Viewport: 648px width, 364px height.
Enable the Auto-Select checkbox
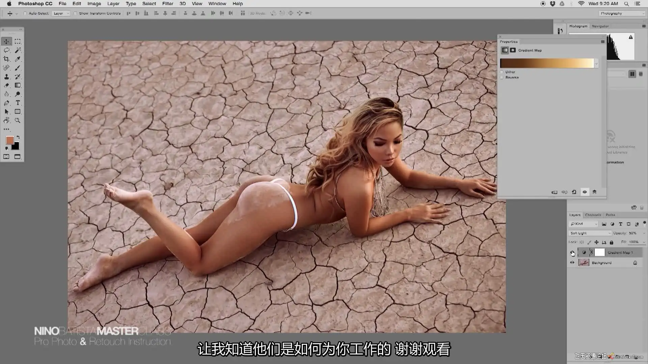click(25, 13)
